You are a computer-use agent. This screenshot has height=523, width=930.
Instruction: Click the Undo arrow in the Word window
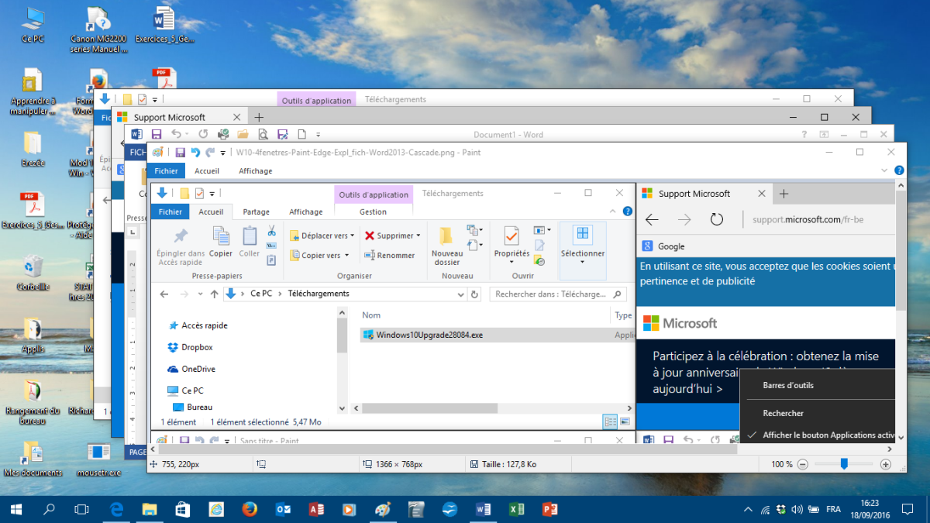pos(175,135)
